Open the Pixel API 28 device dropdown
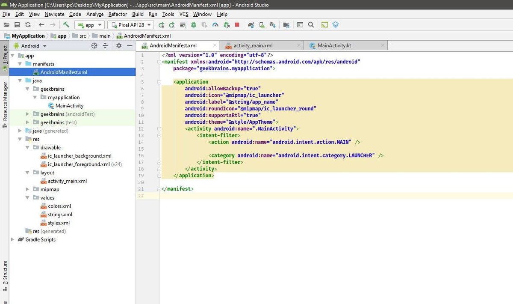 point(131,25)
